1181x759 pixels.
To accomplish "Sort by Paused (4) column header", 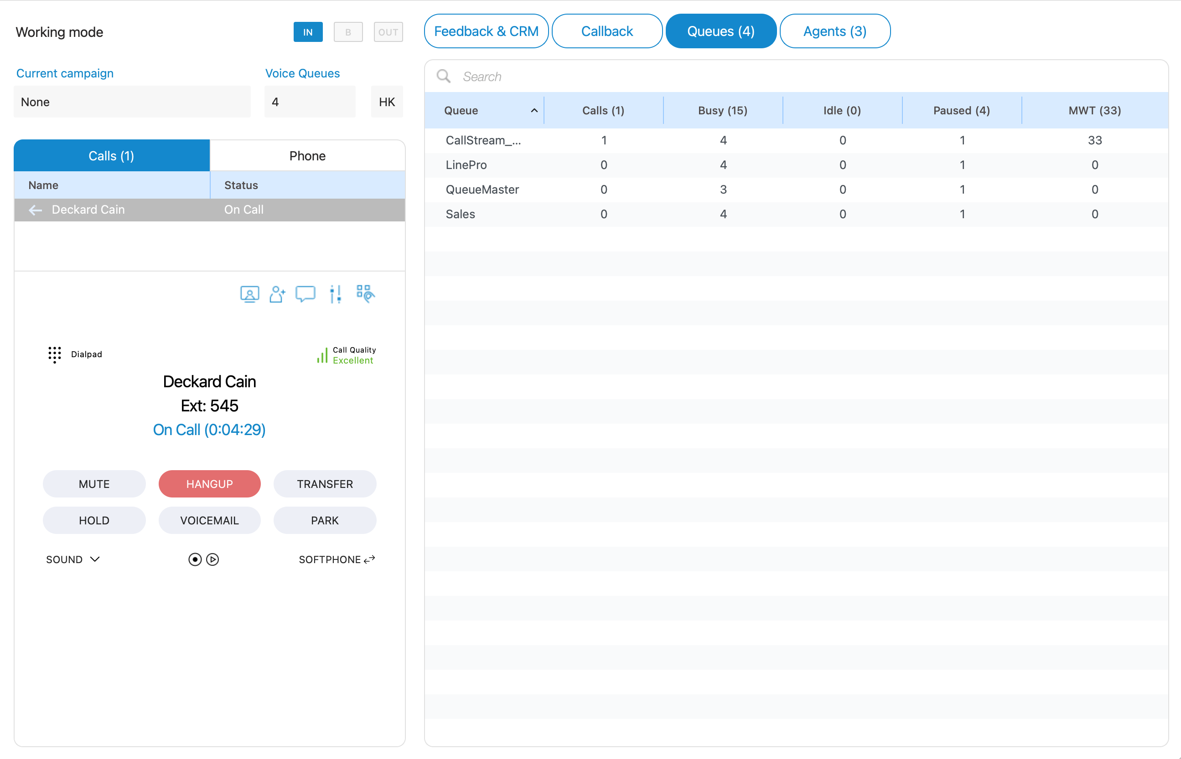I will pyautogui.click(x=962, y=110).
